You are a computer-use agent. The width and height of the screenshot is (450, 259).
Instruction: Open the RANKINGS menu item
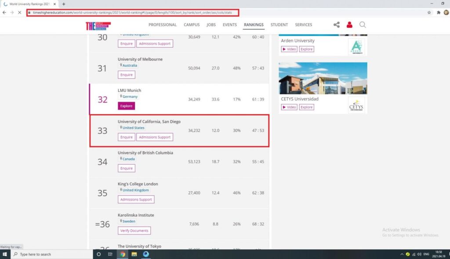click(x=254, y=25)
